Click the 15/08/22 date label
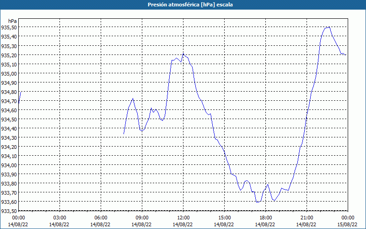This screenshot has height=229, width=366. click(348, 224)
